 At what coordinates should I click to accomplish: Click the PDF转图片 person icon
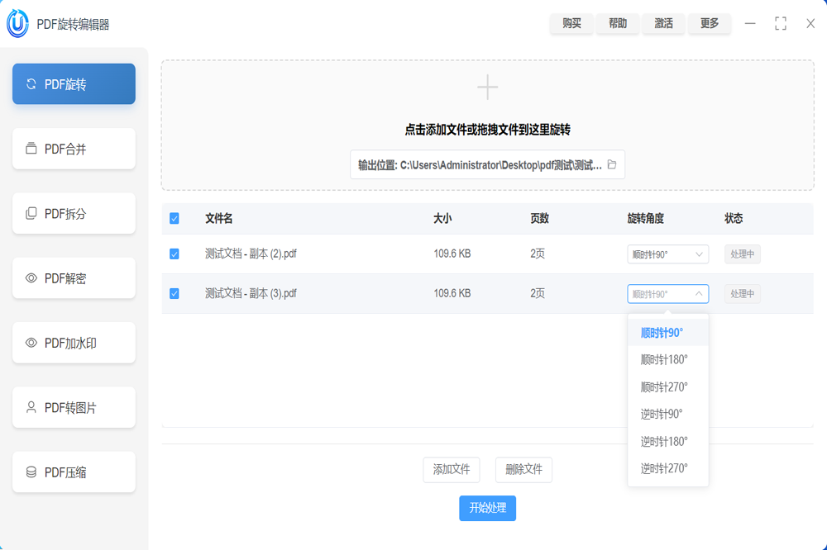31,407
